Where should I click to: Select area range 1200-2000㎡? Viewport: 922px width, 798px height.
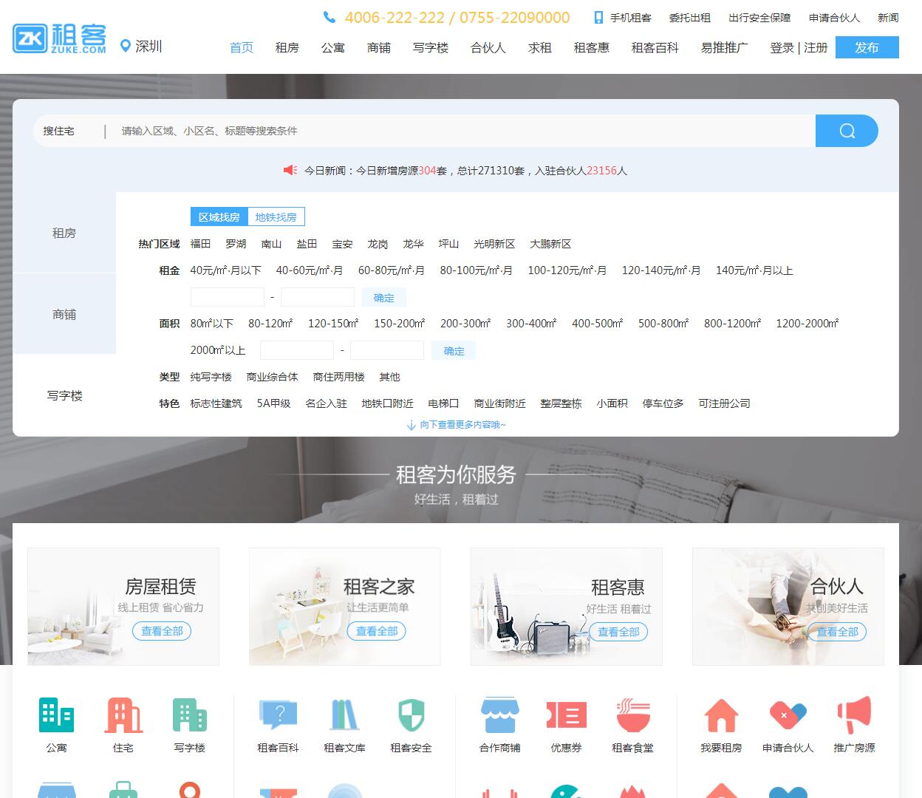pyautogui.click(x=807, y=324)
